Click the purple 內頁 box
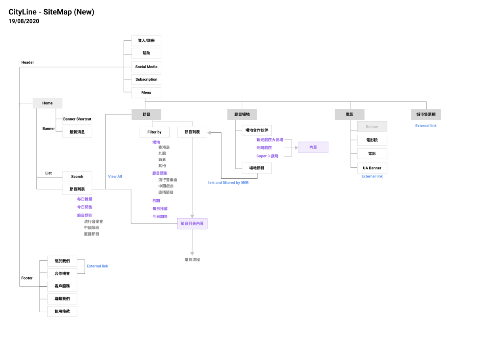Image resolution: width=479 pixels, height=338 pixels. [313, 147]
